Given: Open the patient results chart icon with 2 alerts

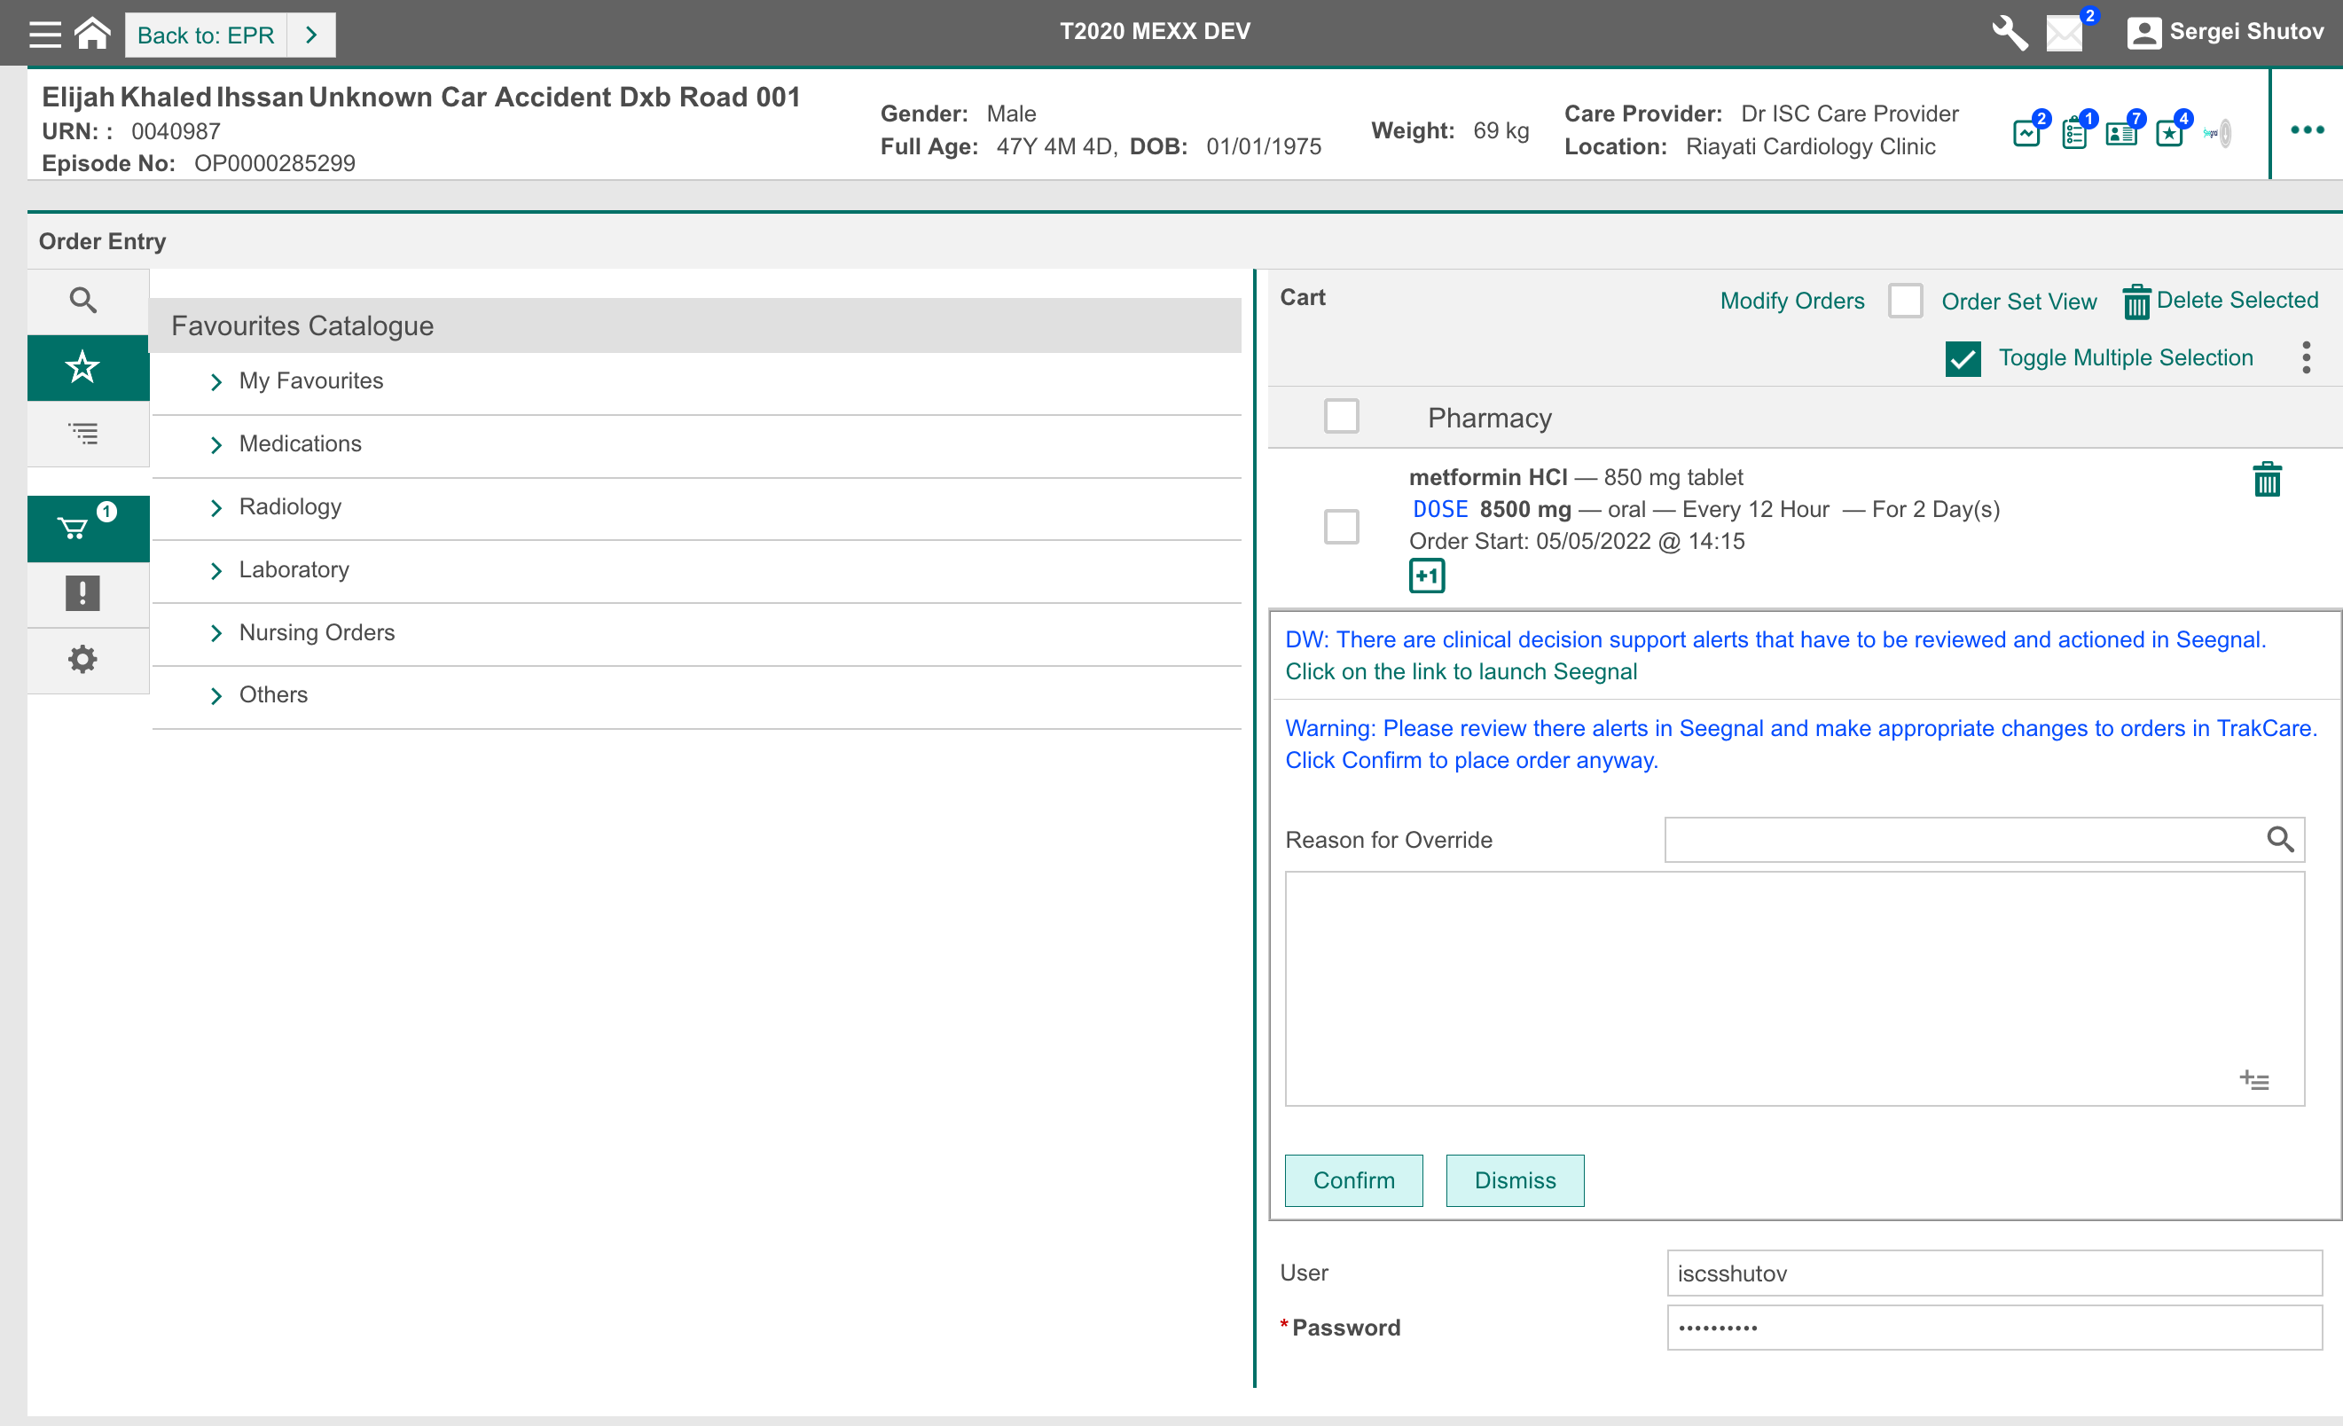Looking at the screenshot, I should coord(2028,133).
